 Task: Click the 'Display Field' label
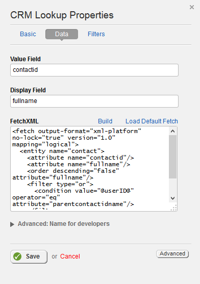pyautogui.click(x=28, y=90)
